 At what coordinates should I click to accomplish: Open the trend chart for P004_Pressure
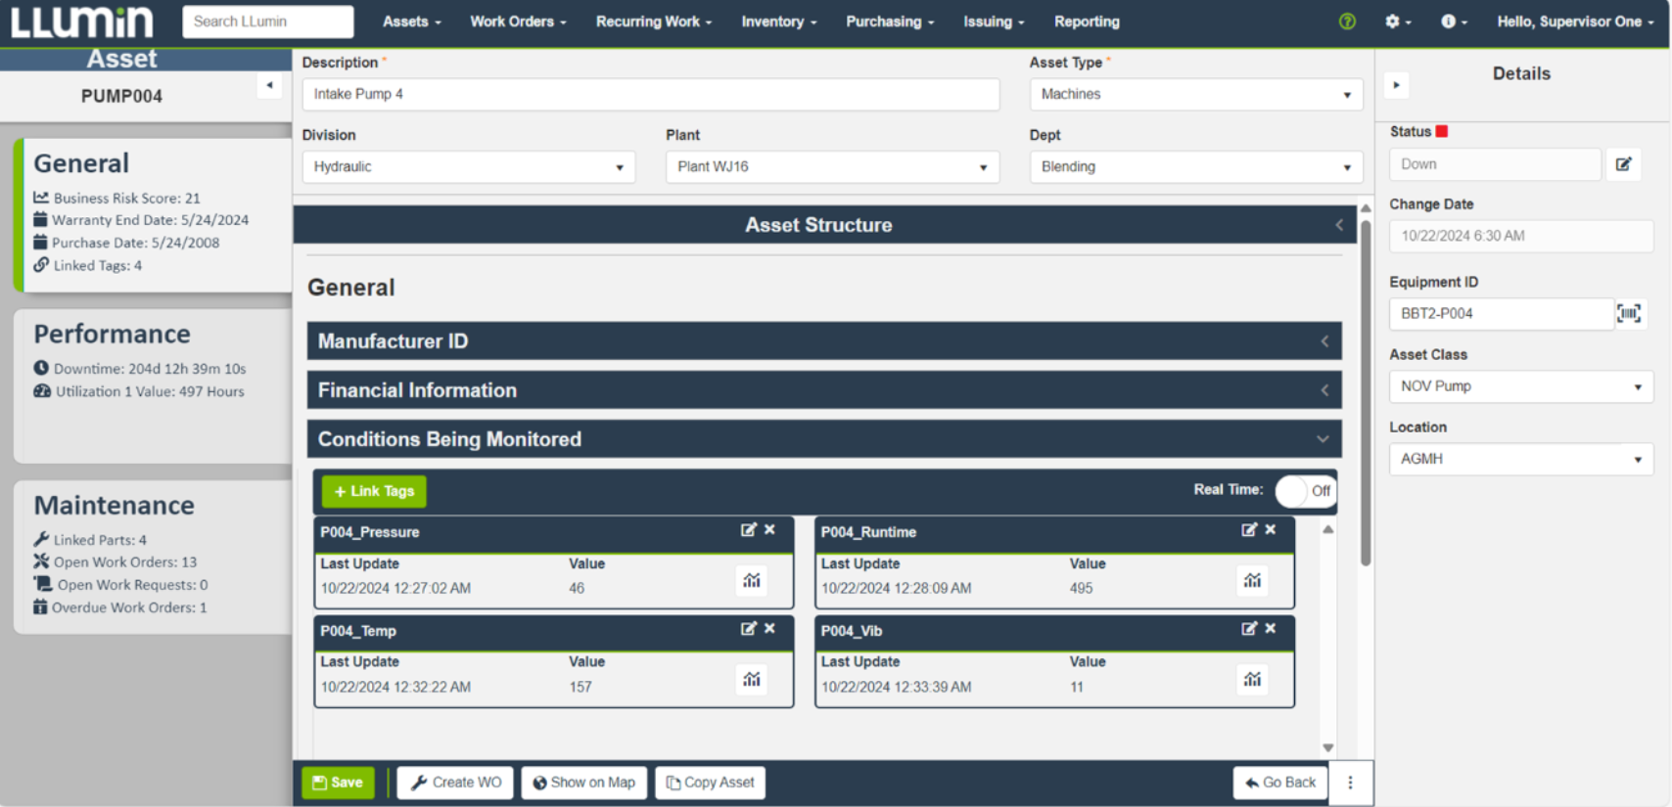(751, 580)
